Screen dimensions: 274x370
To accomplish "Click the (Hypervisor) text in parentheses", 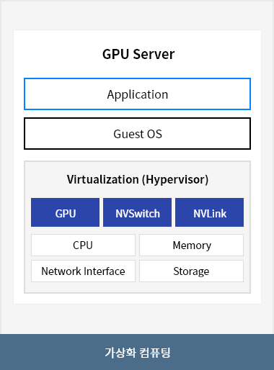I will click(175, 180).
